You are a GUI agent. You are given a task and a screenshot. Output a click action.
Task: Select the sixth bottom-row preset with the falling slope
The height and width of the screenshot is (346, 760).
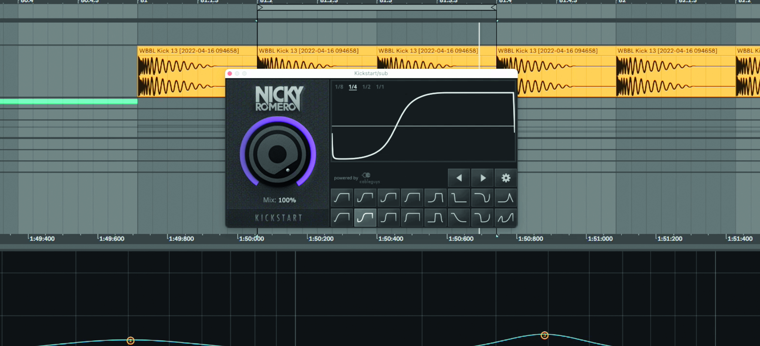click(x=459, y=217)
